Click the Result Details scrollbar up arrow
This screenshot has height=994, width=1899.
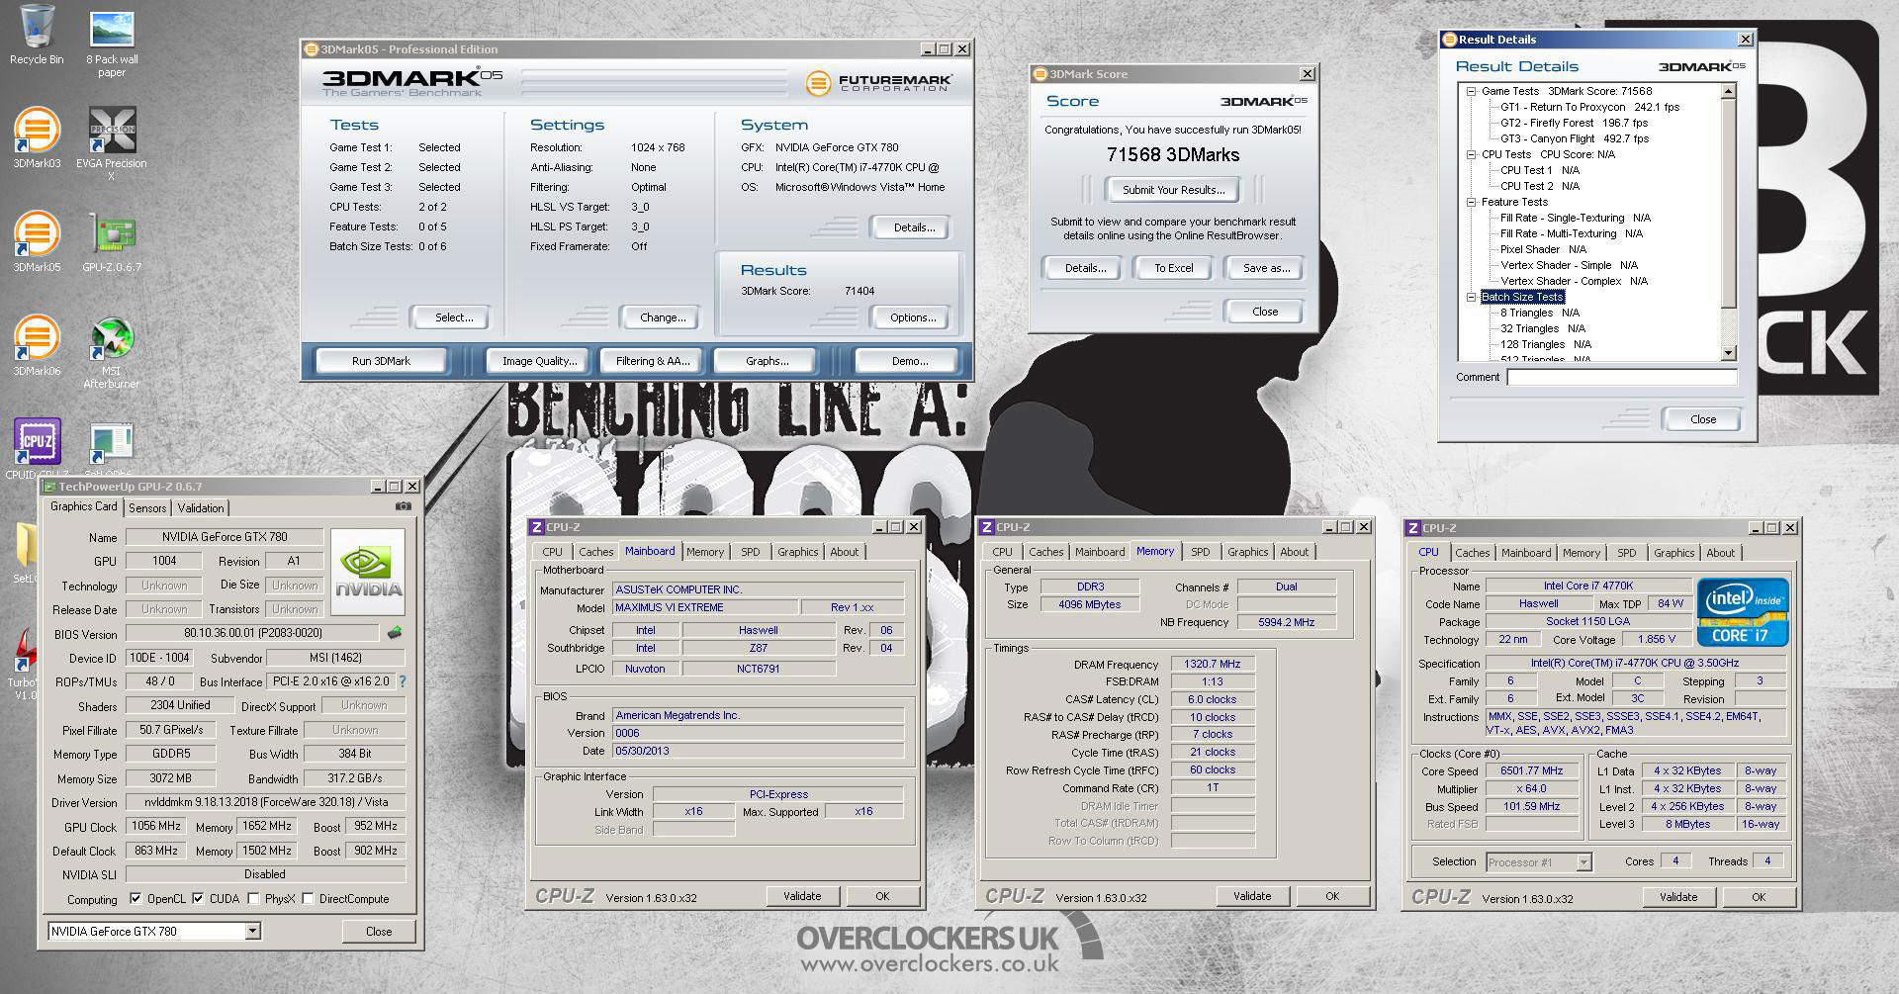coord(1729,91)
